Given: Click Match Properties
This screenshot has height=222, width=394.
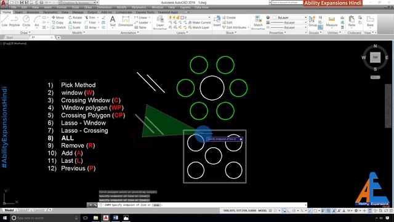Looking at the screenshot, I should pos(258,22).
